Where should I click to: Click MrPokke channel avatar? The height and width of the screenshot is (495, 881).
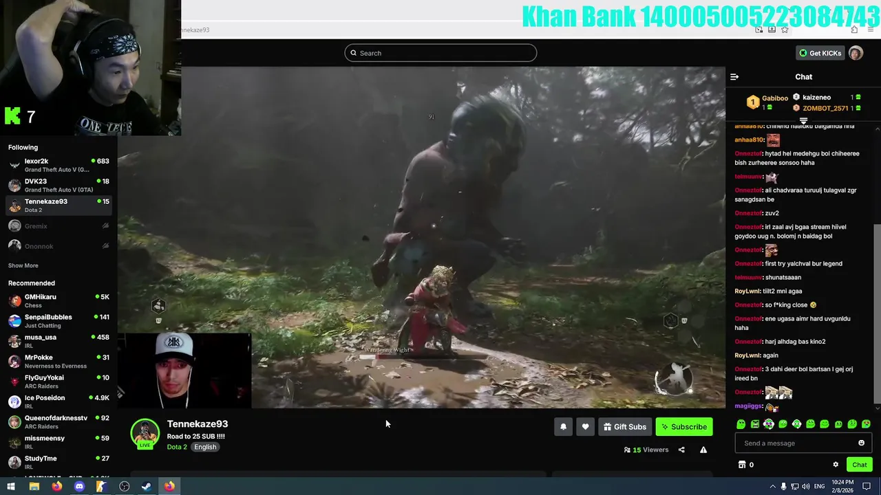click(x=14, y=361)
